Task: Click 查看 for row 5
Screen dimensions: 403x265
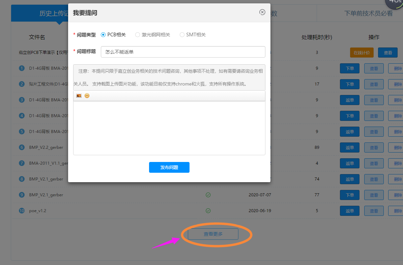Action: click(374, 132)
